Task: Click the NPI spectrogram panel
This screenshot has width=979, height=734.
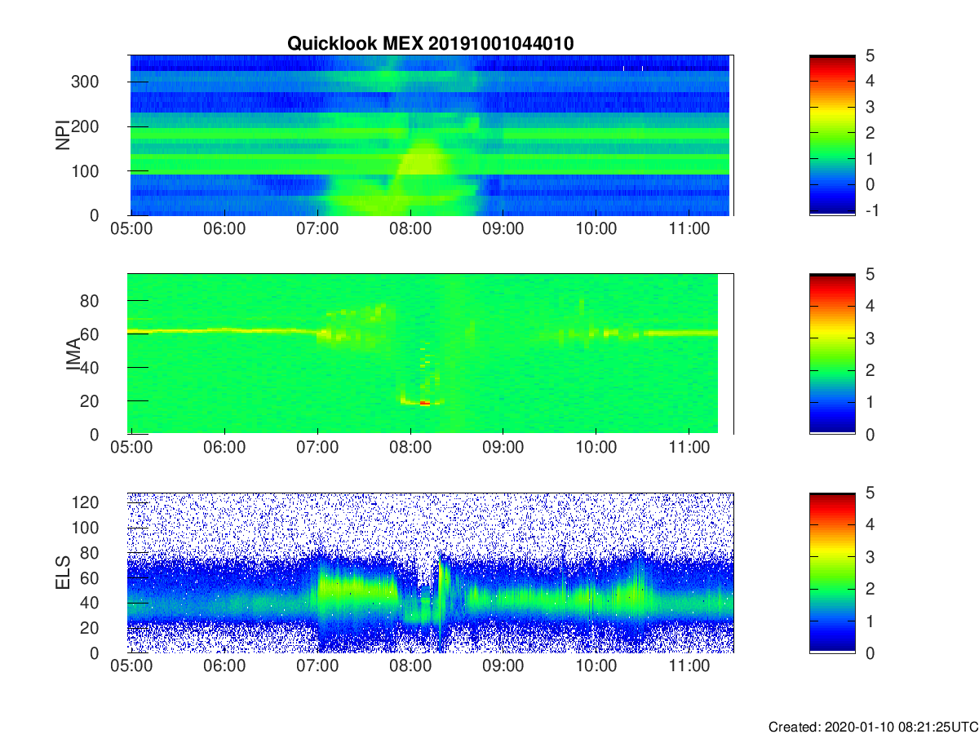Action: coord(431,135)
